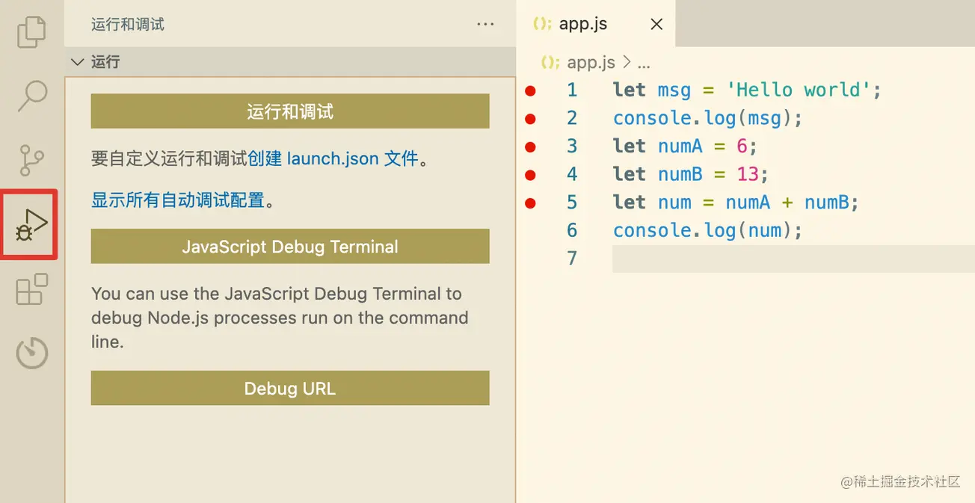975x503 pixels.
Task: Open the Explorer files icon
Action: (31, 31)
